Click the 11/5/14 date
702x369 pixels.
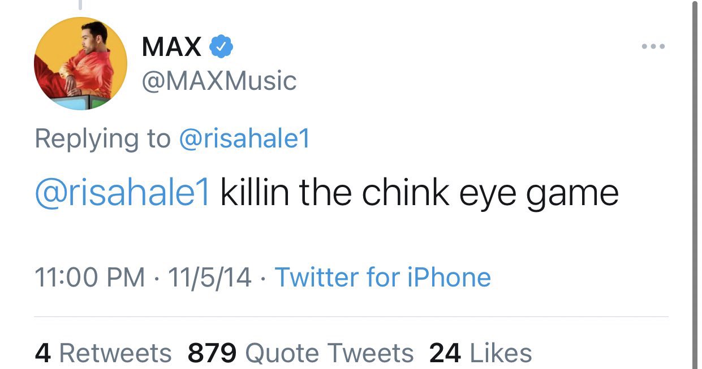click(209, 277)
